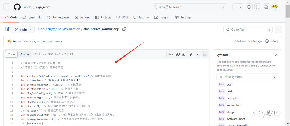Screen dimensions: 290x126
Task: Select line number 4 in the code
Action: (x=12, y=76)
